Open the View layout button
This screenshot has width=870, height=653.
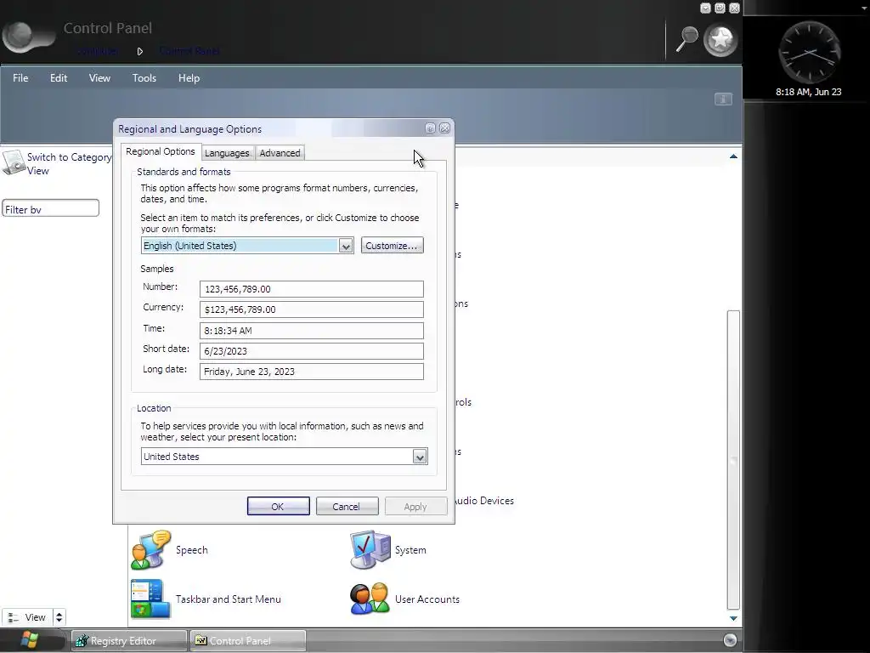27,617
